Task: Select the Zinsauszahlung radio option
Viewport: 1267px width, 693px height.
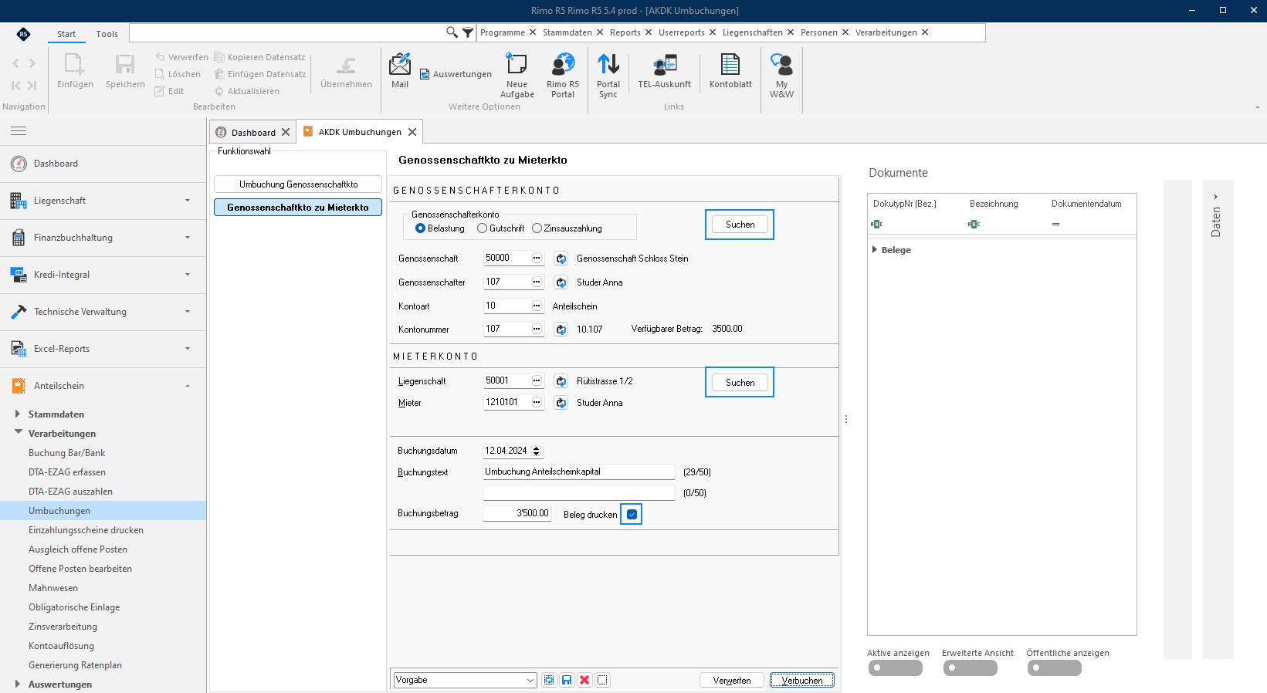Action: [x=567, y=228]
